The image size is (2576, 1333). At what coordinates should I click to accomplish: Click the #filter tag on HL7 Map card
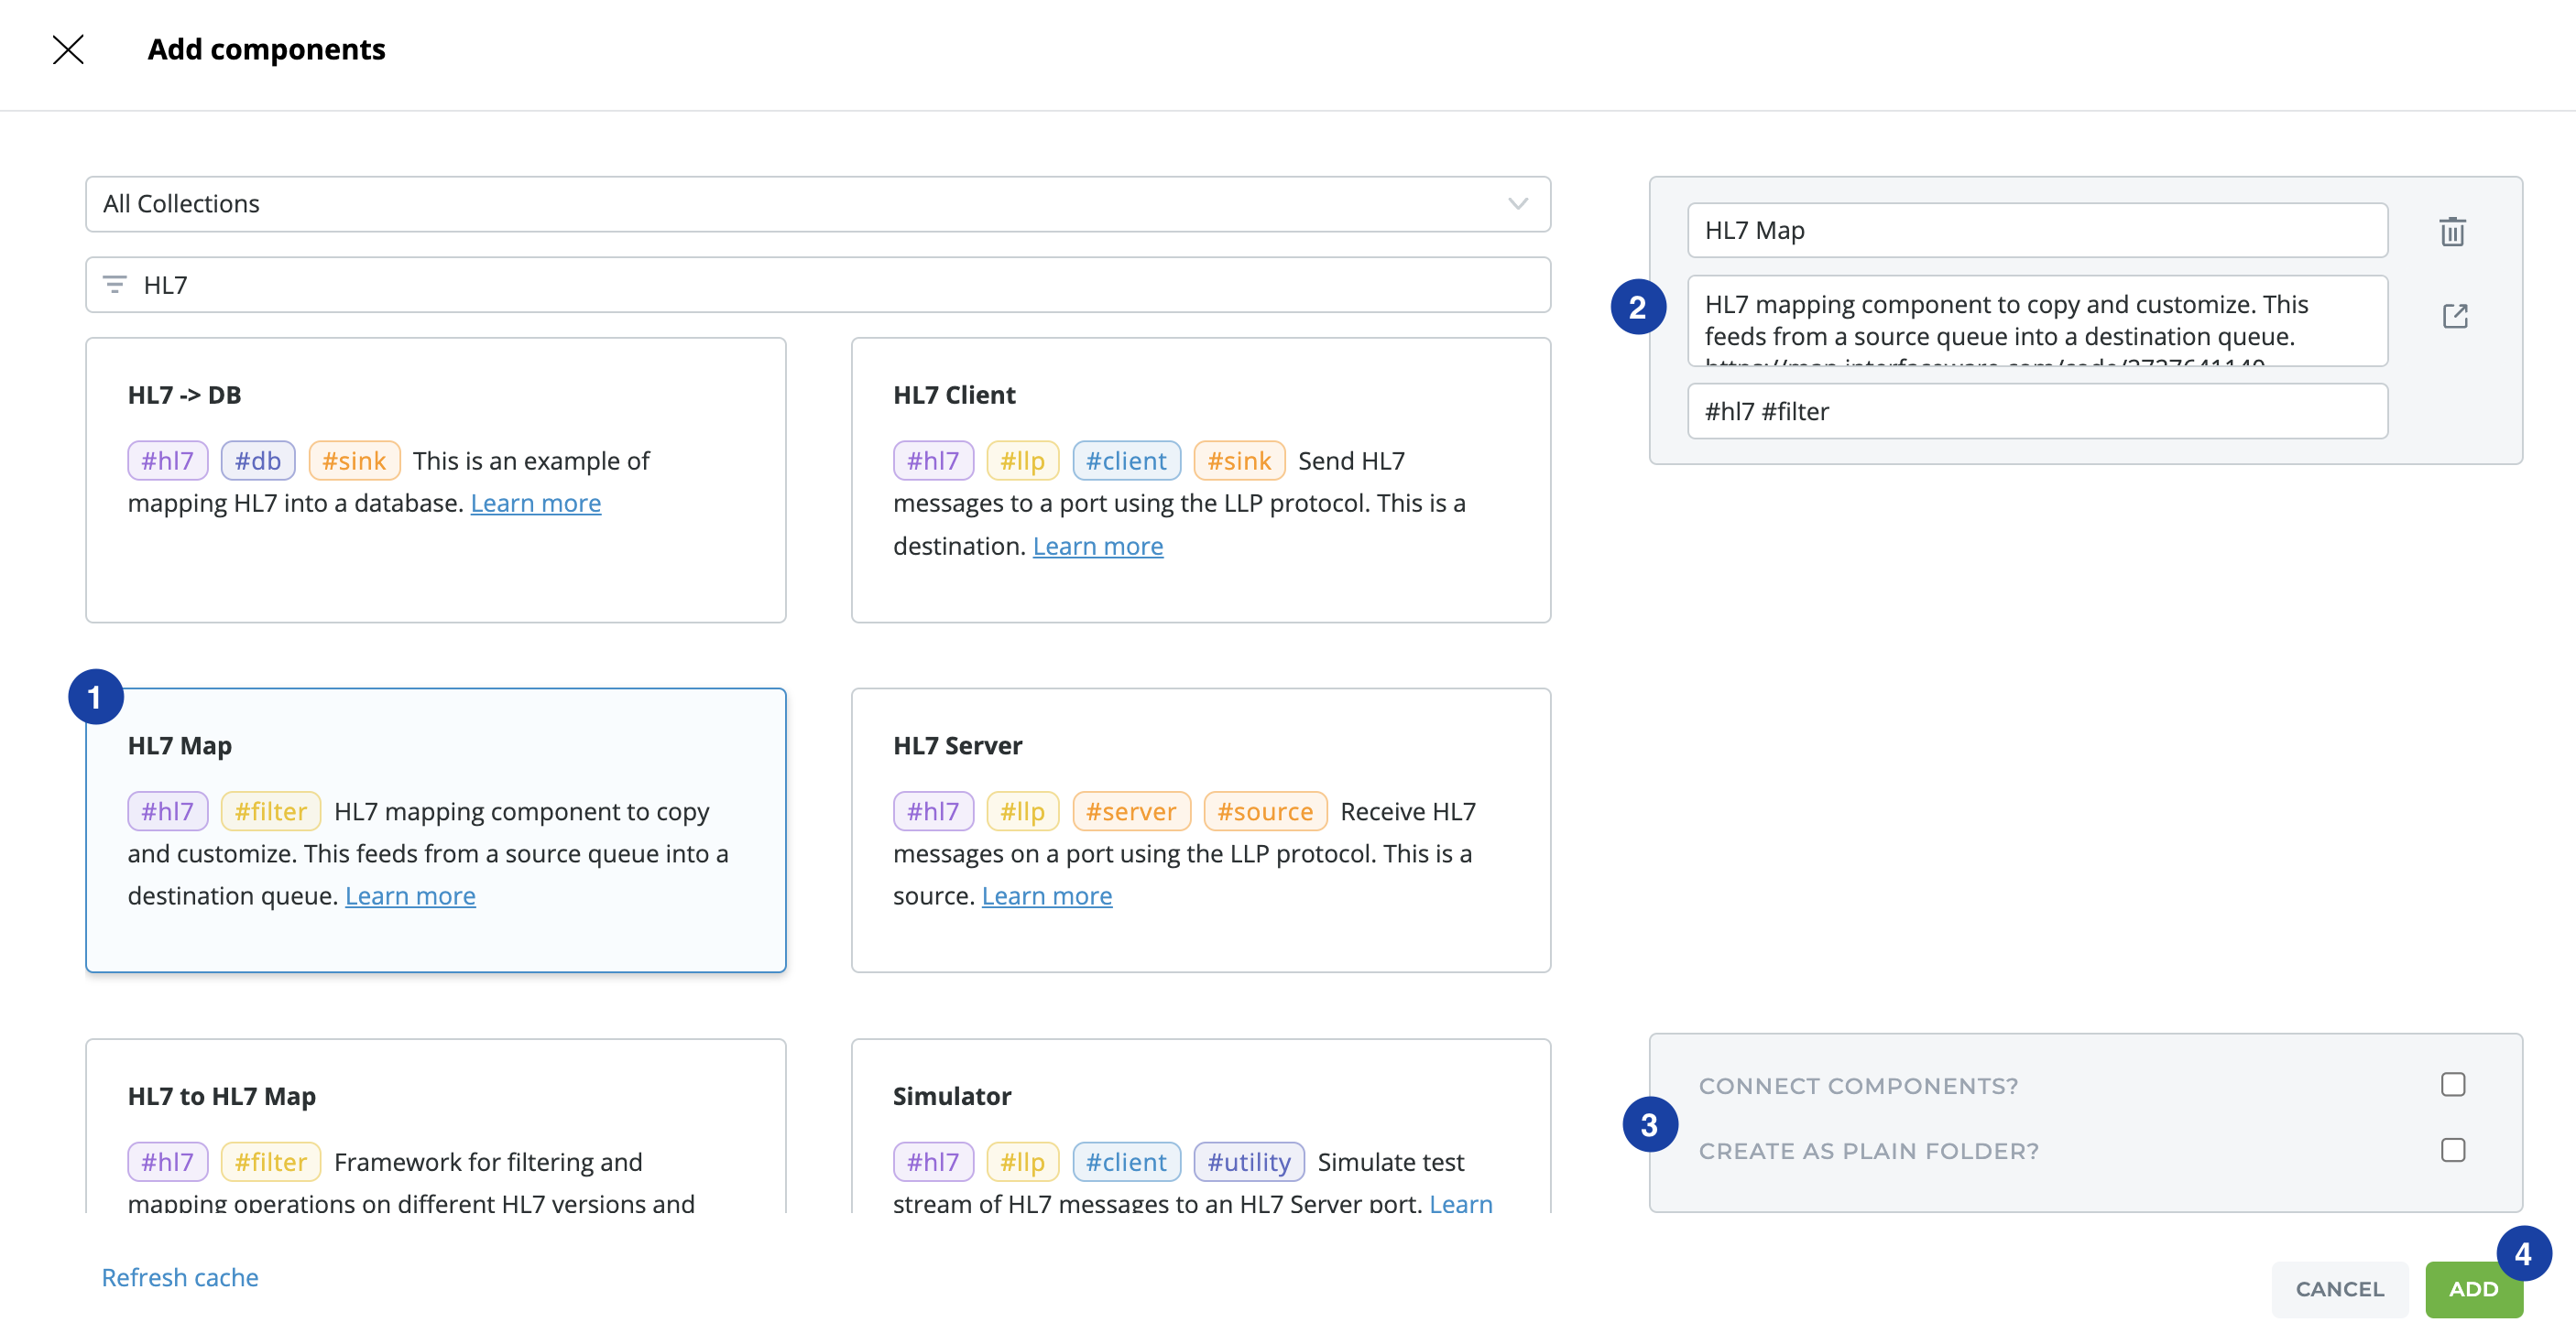(x=270, y=811)
